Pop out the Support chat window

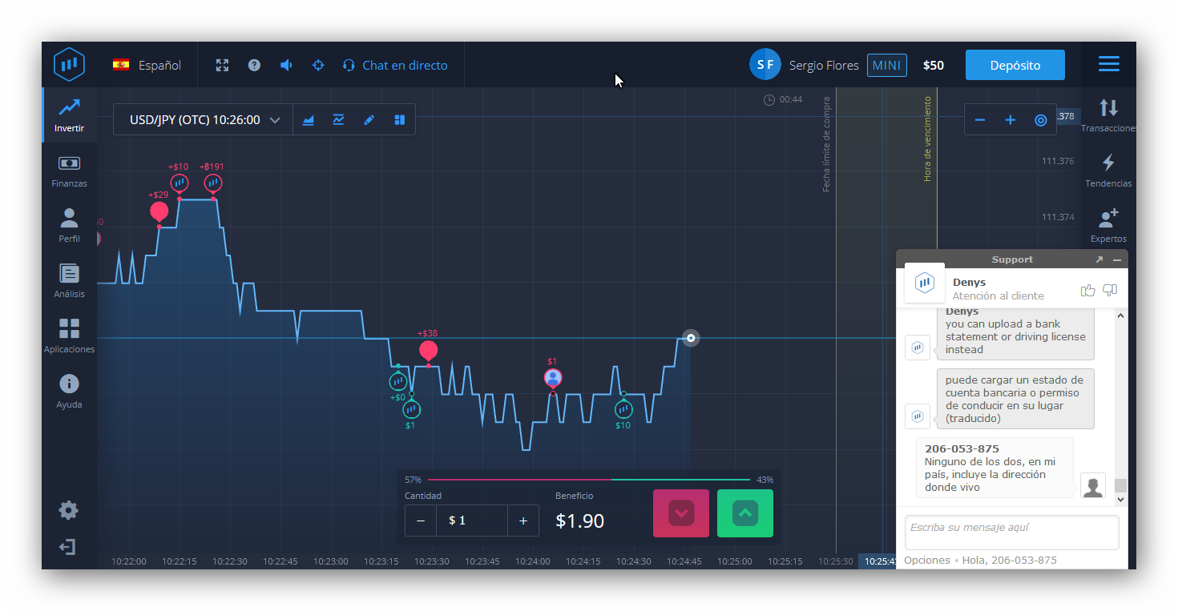click(1099, 259)
